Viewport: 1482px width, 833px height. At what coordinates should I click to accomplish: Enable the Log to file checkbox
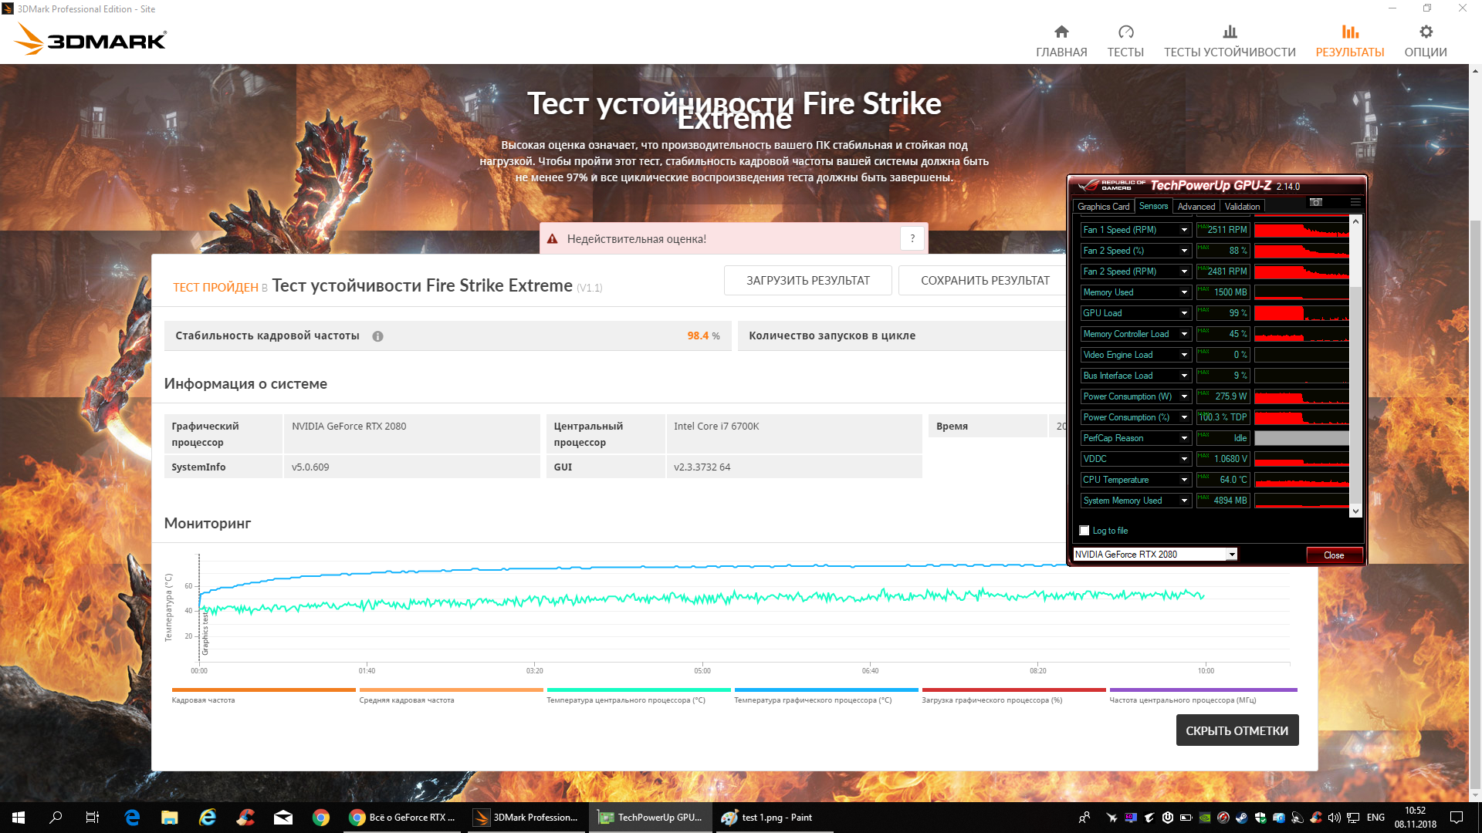click(1084, 531)
